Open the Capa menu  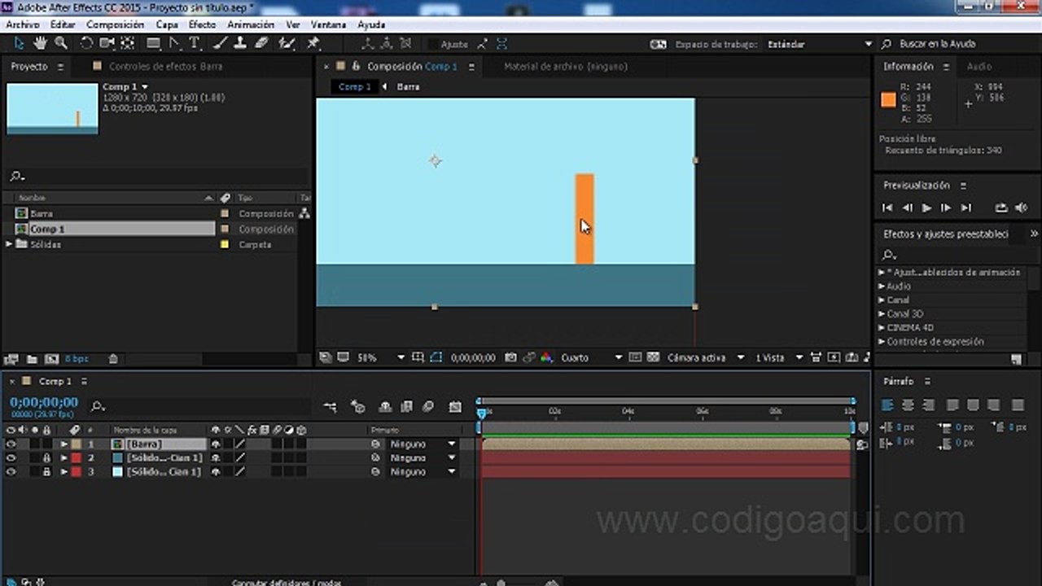[166, 24]
